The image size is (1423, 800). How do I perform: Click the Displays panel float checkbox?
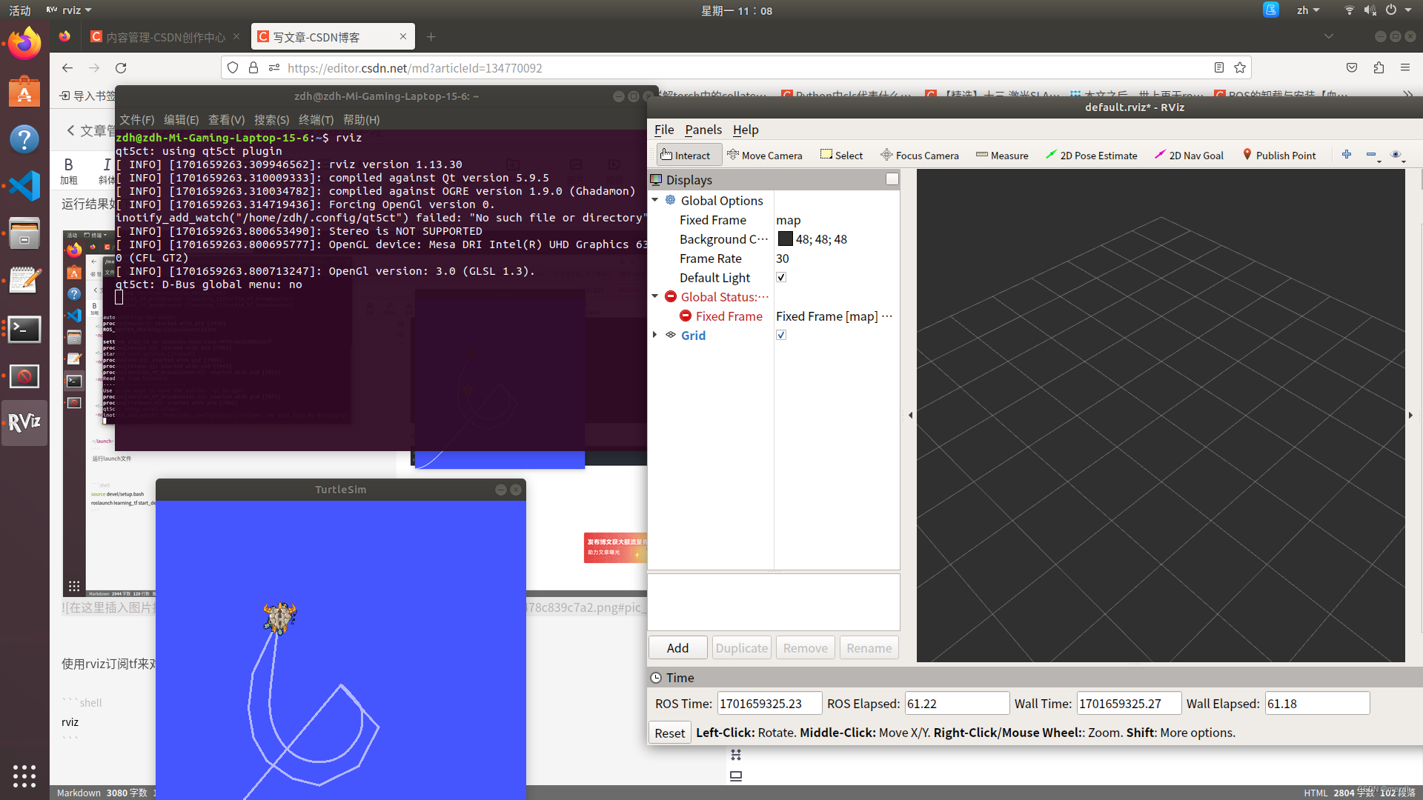[x=892, y=179]
